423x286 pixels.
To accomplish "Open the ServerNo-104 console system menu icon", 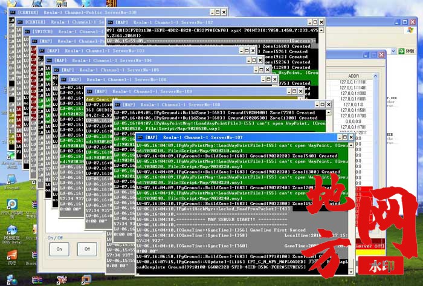I will [49, 60].
